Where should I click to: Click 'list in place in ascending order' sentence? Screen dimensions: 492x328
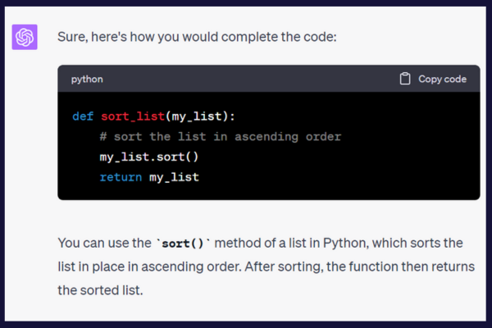click(149, 266)
